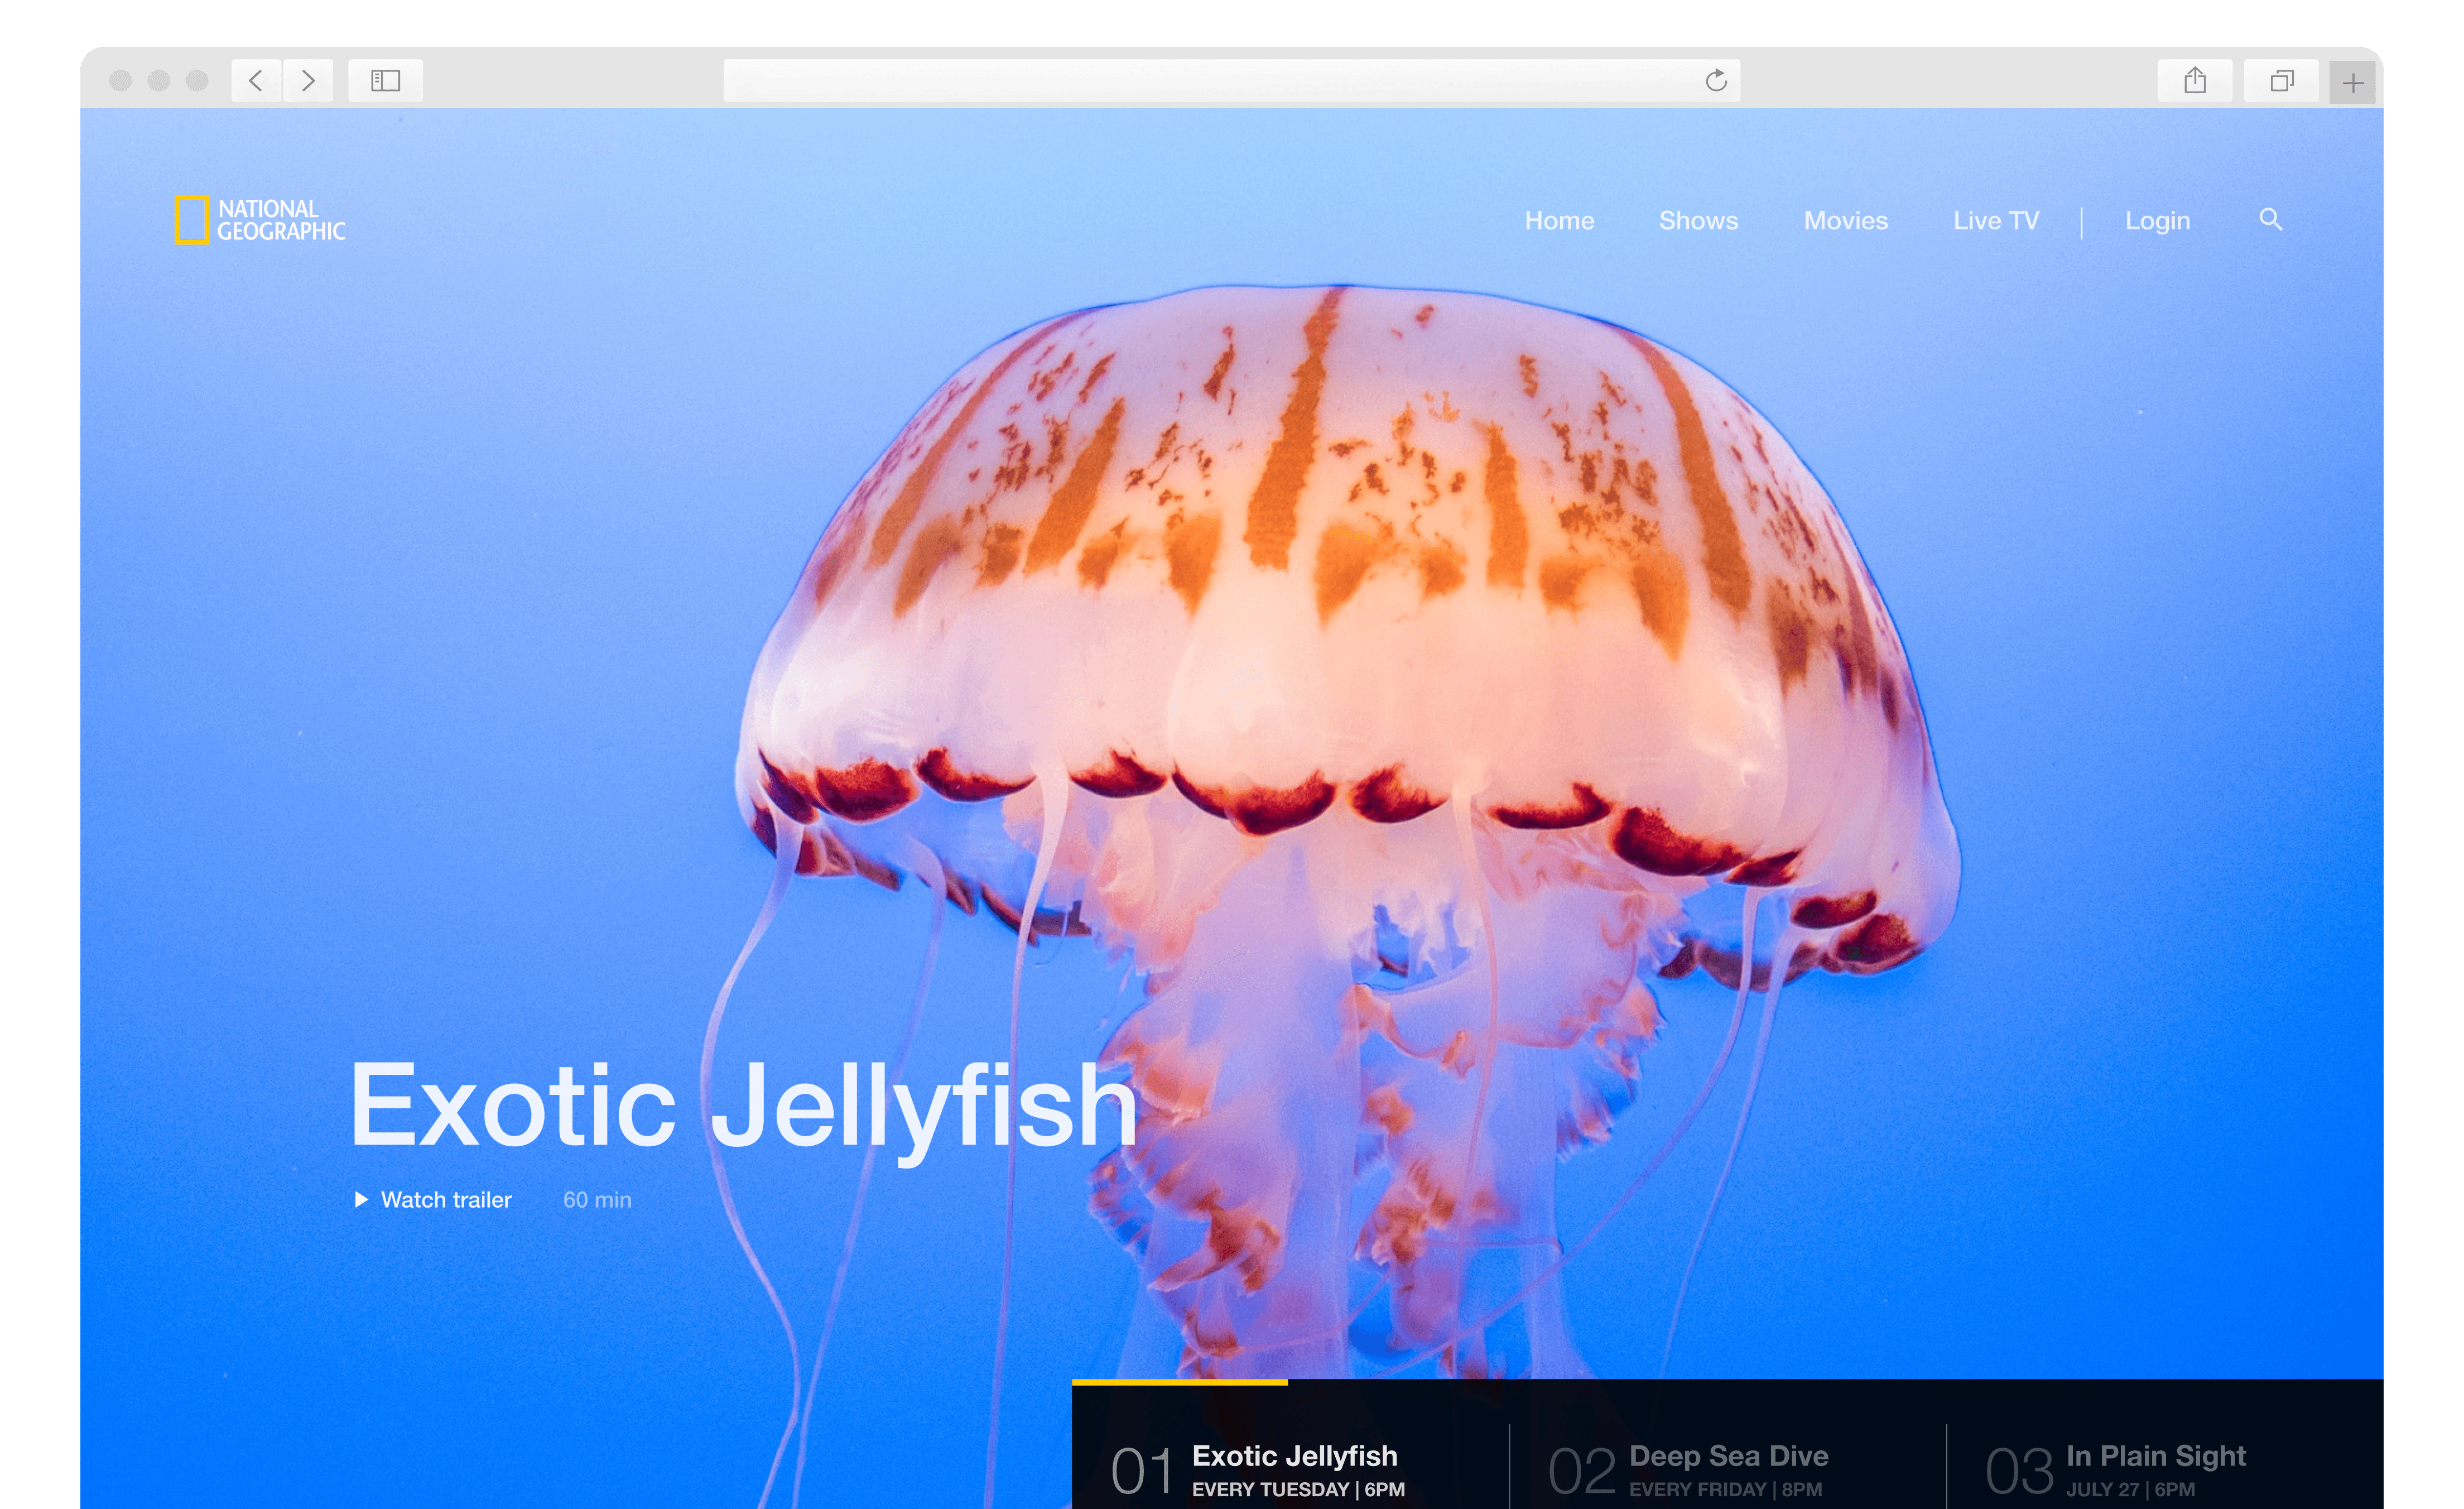Toggle the browser sidebar icon
Viewport: 2464px width, 1509px height.
point(385,80)
